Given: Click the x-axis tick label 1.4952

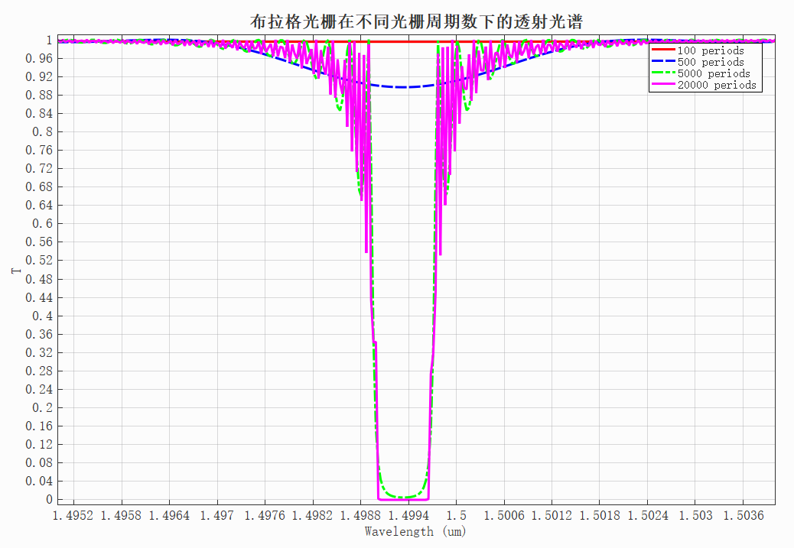Looking at the screenshot, I should pyautogui.click(x=73, y=517).
